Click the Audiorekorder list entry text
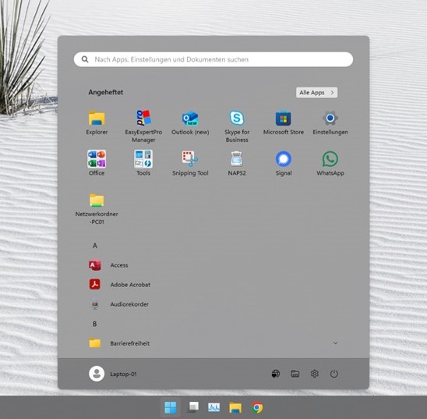The width and height of the screenshot is (427, 419). click(x=129, y=304)
